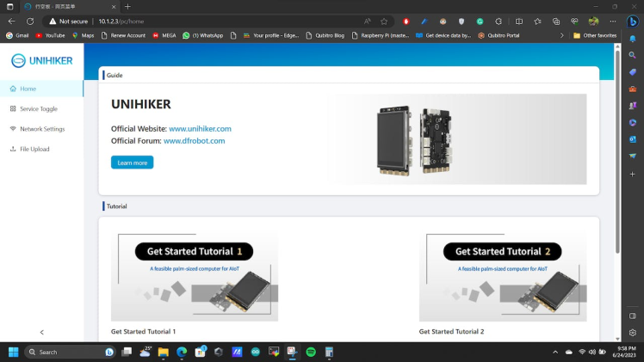Open Qubitro Portal bookmark
This screenshot has height=362, width=644.
point(498,35)
